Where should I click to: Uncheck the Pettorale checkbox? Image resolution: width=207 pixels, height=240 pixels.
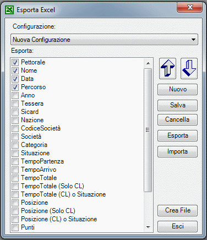(15, 62)
